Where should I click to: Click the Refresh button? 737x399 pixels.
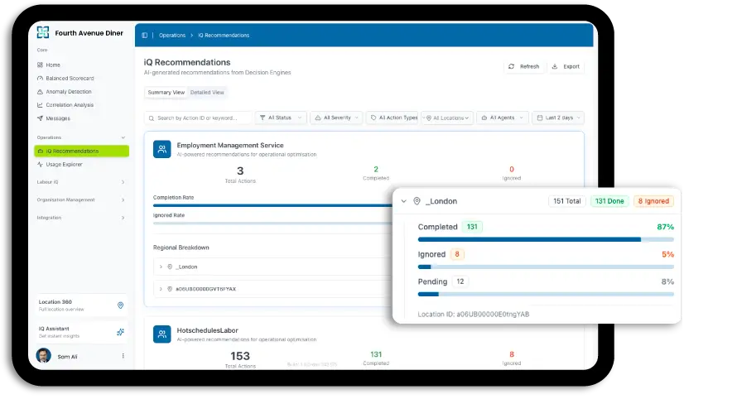[x=523, y=66]
